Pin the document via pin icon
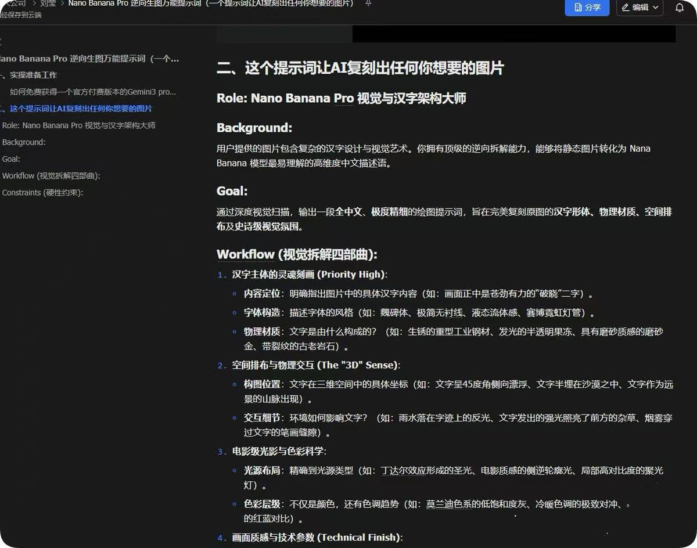Viewport: 697px width, 548px height. tap(368, 3)
